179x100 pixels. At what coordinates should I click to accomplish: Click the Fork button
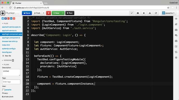click(x=37, y=13)
